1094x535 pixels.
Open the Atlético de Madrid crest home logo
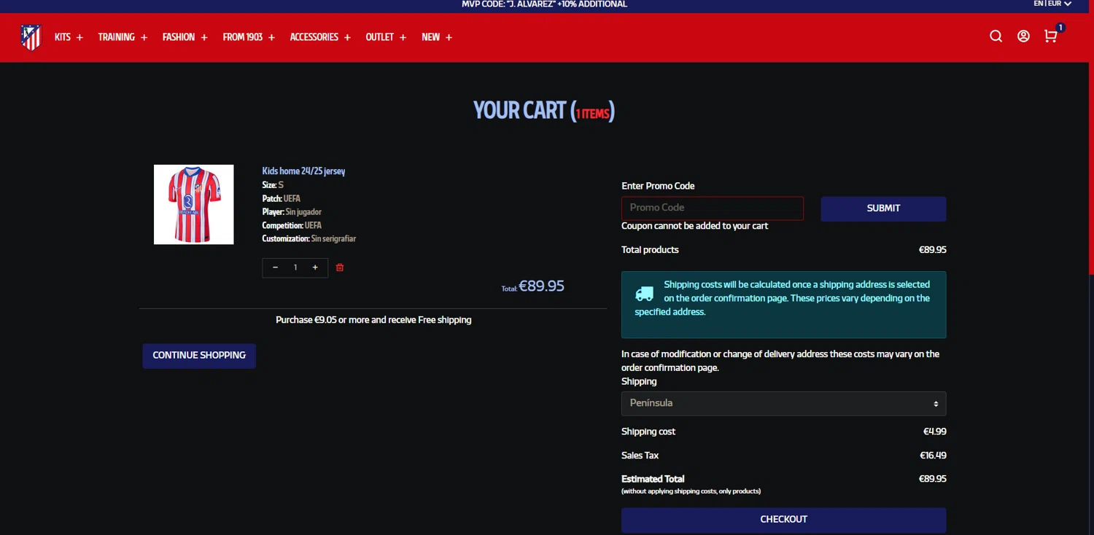point(31,37)
